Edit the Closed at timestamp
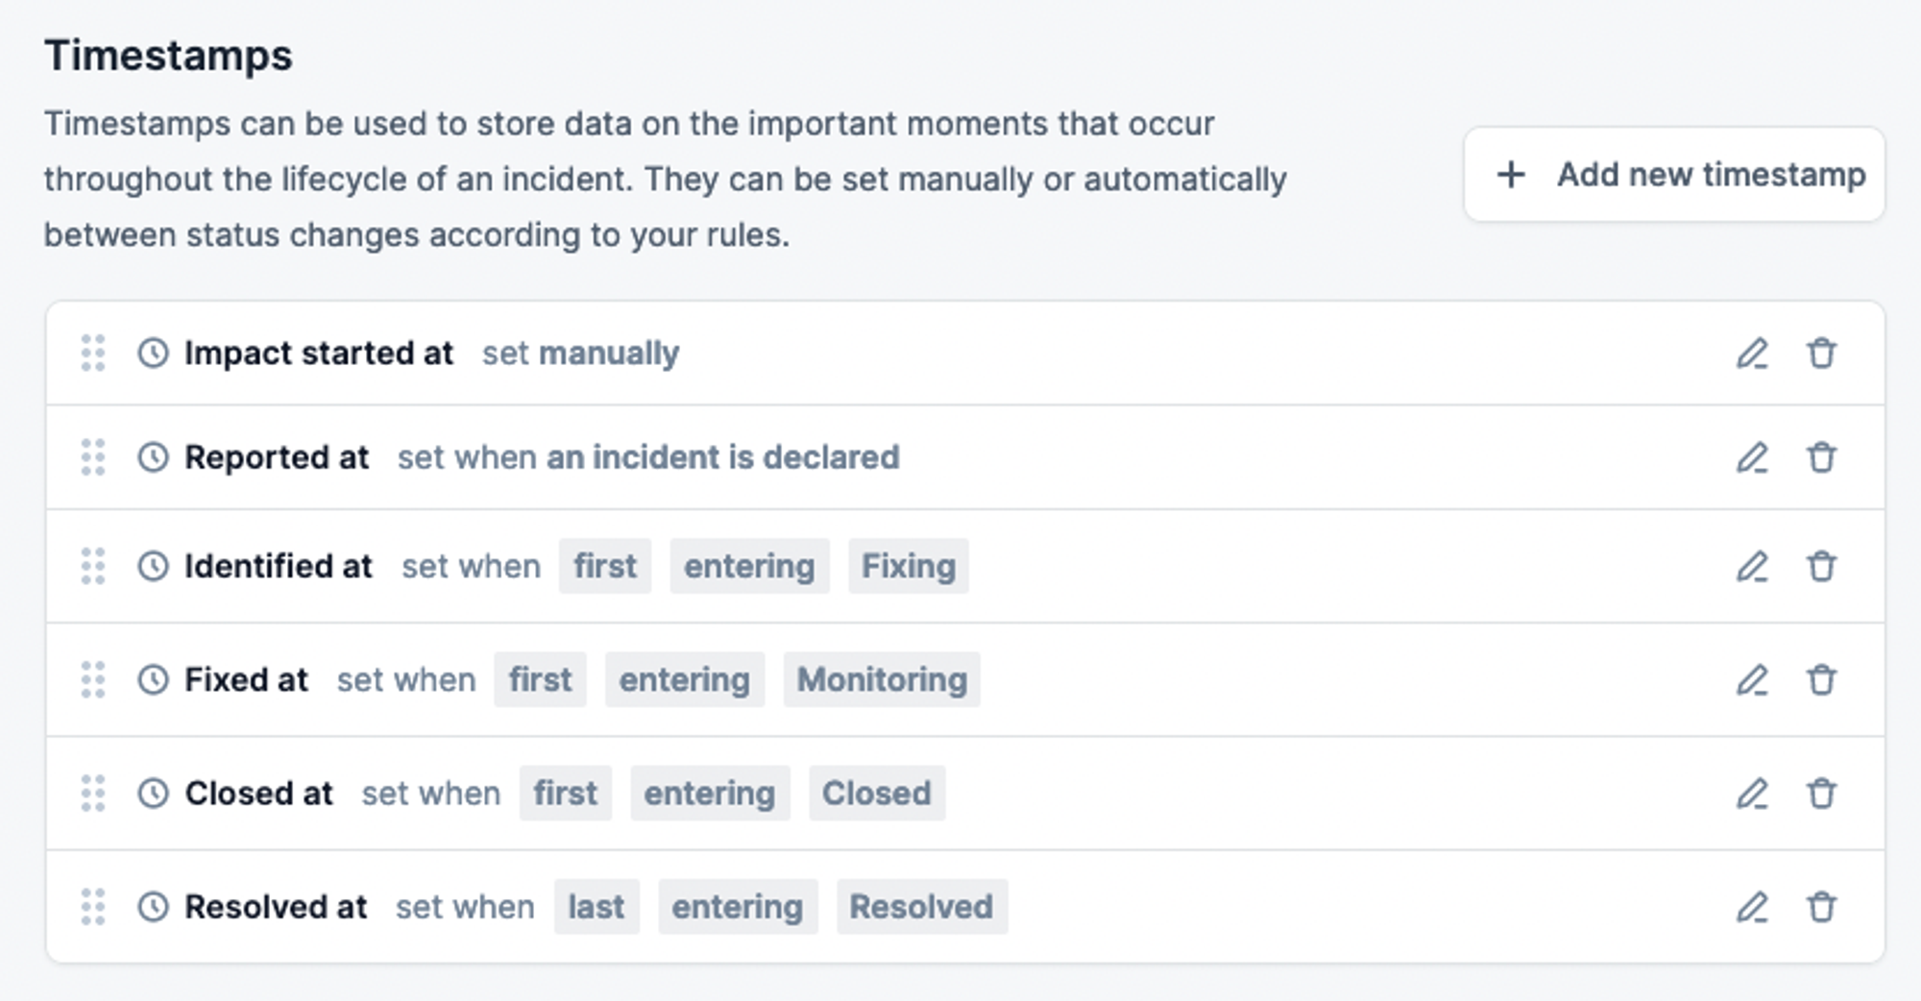 tap(1752, 793)
